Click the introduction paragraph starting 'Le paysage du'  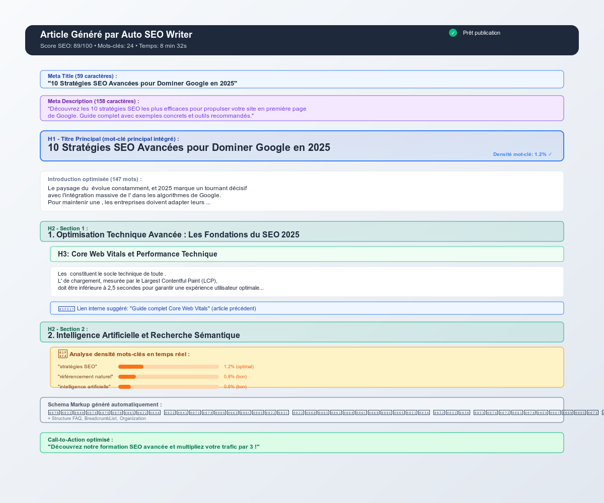[147, 195]
